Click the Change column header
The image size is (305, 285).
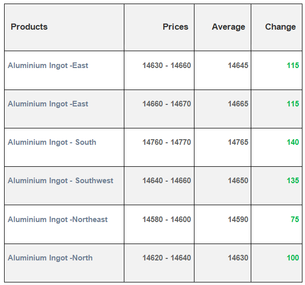(280, 27)
